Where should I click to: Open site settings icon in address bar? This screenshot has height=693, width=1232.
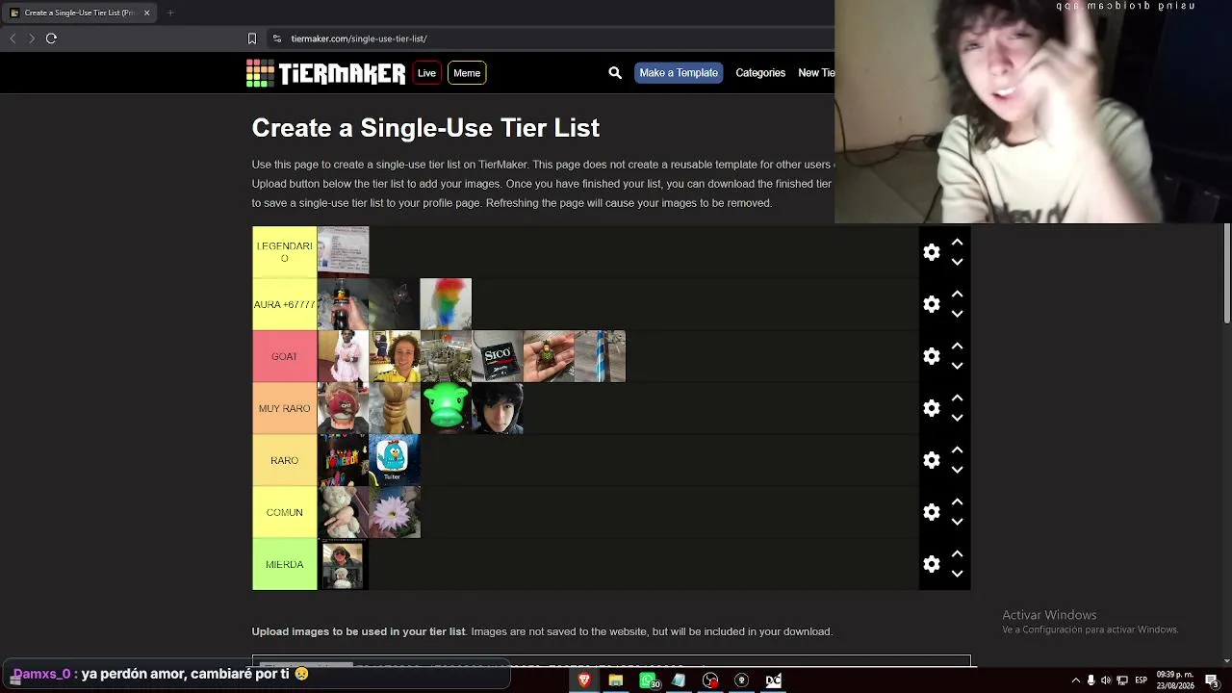point(277,38)
